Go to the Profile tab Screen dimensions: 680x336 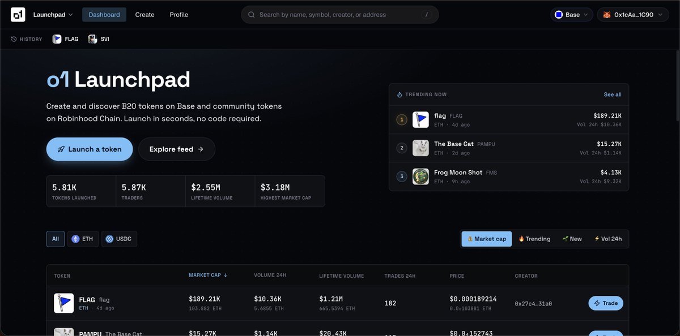pyautogui.click(x=179, y=15)
